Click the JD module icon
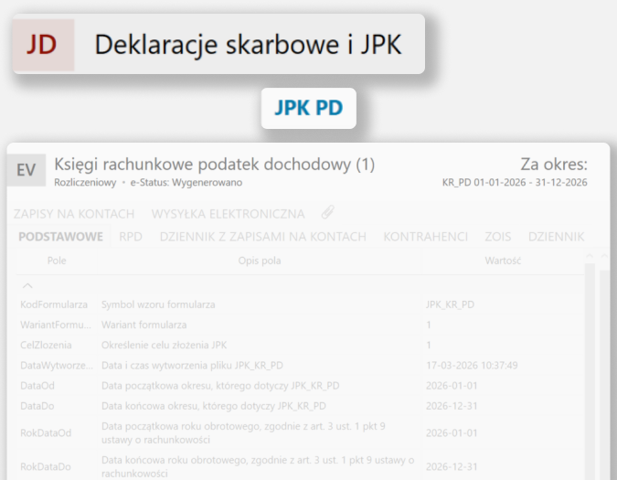The width and height of the screenshot is (617, 480). 42,45
